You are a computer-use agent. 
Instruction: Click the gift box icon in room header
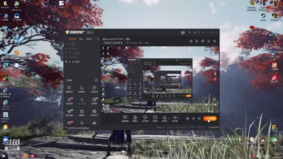tap(191, 41)
